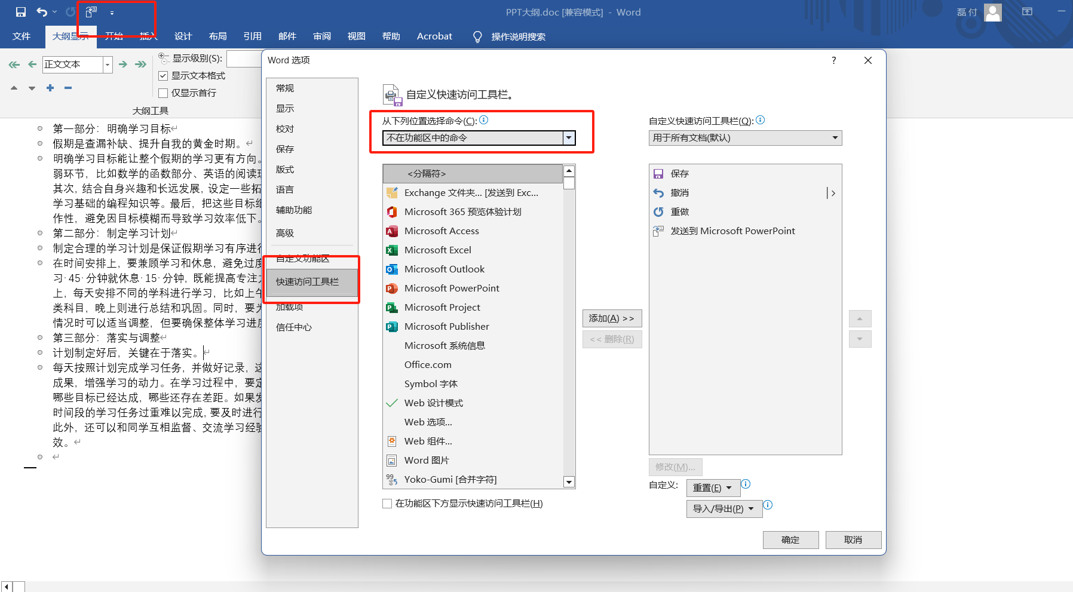Click the Undo arrow in the title bar
The height and width of the screenshot is (592, 1073).
[x=42, y=12]
